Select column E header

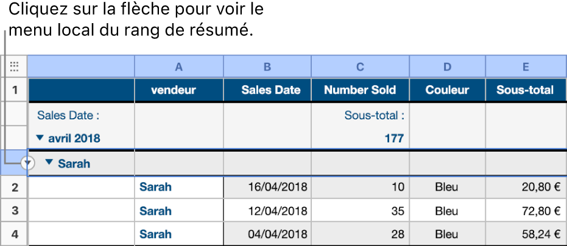(x=525, y=67)
